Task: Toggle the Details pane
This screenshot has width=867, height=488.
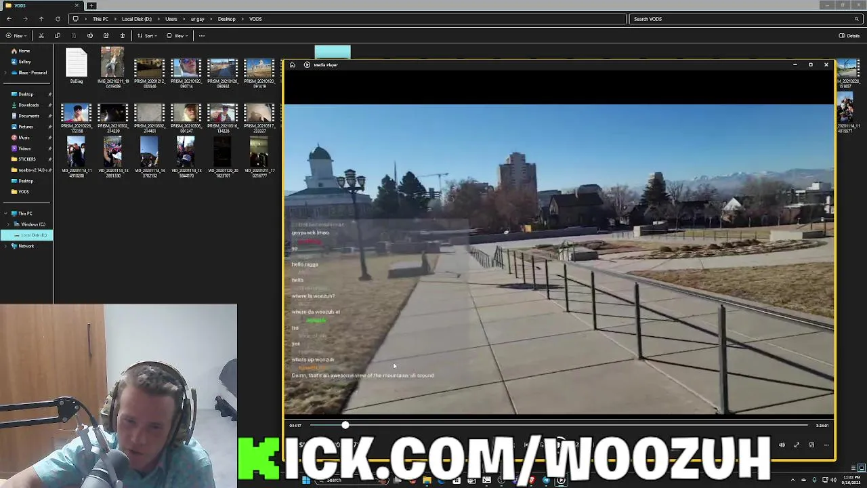Action: (x=849, y=36)
